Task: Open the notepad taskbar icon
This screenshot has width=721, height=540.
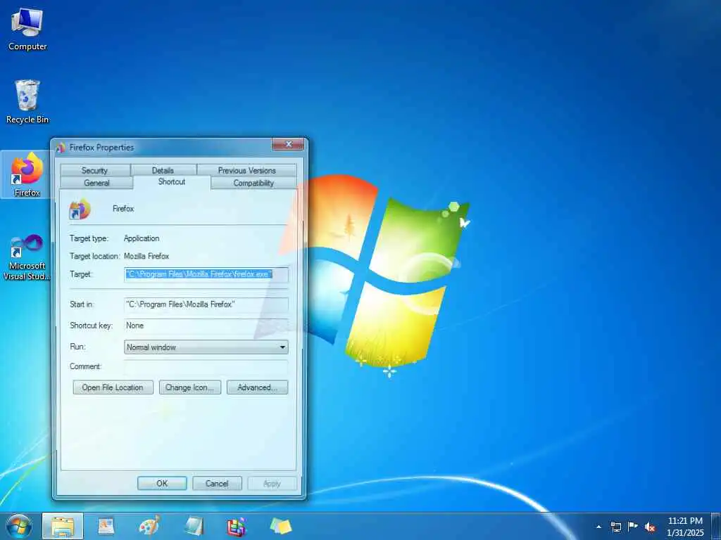Action: coord(194,526)
